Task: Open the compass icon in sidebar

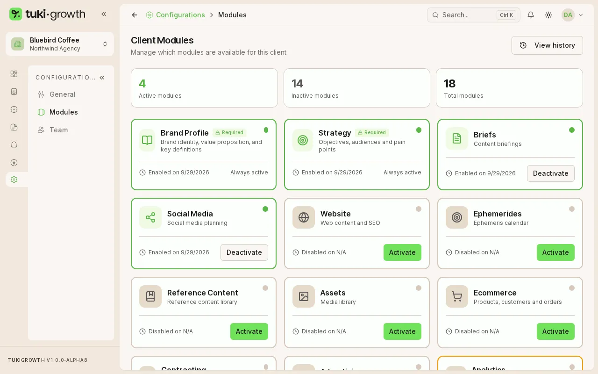Action: tap(14, 109)
